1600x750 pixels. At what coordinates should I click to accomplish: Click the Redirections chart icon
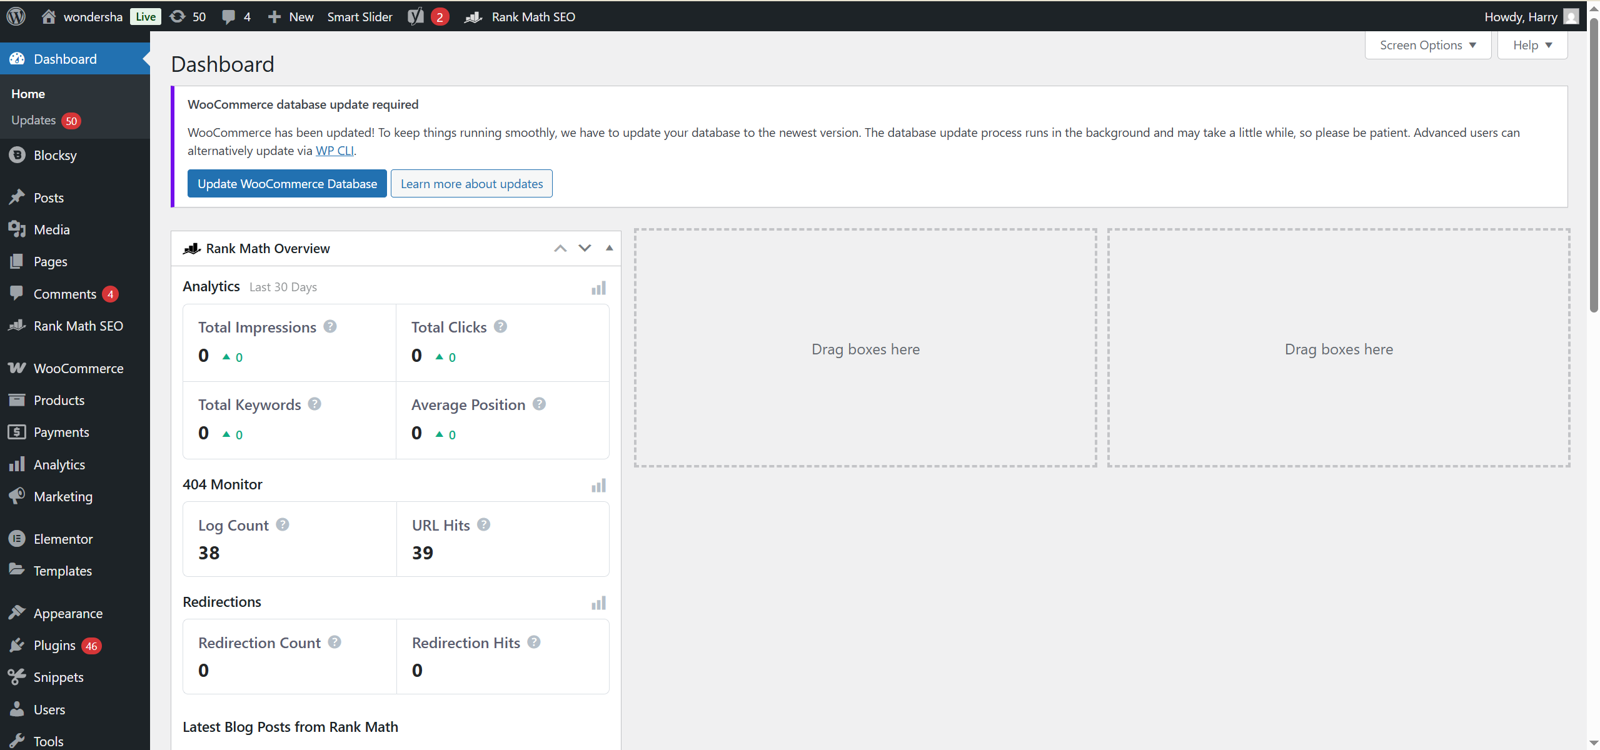point(598,602)
